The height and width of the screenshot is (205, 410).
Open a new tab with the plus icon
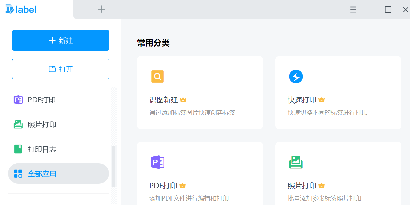(x=101, y=9)
